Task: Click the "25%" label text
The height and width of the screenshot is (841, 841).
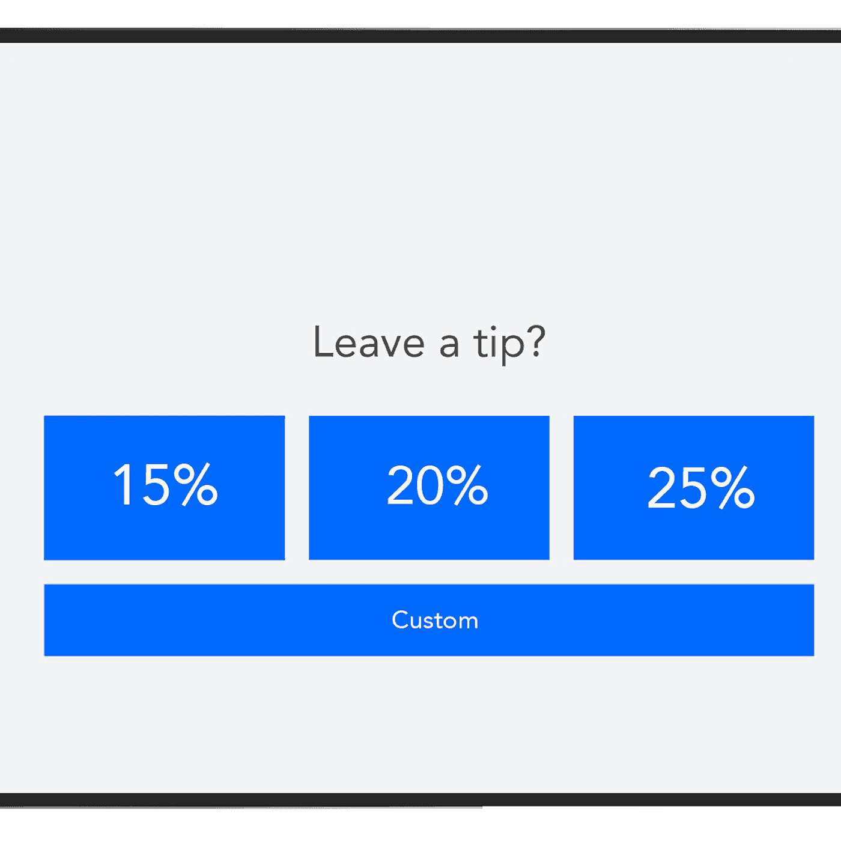Action: [700, 487]
